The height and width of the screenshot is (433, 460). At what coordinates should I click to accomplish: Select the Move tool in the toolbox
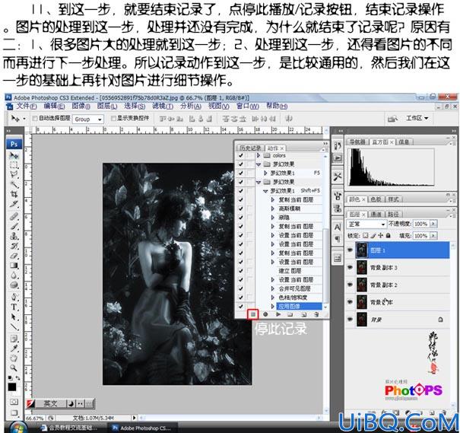14,155
